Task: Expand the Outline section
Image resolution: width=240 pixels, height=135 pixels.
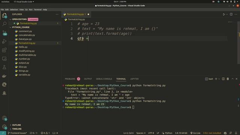Action: (x=16, y=125)
